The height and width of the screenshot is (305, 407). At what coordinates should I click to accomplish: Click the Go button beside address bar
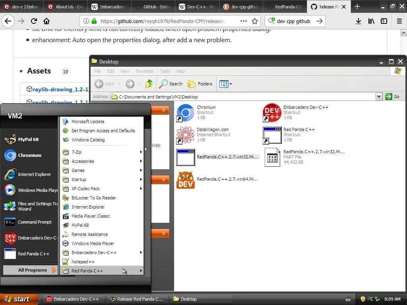coord(392,97)
